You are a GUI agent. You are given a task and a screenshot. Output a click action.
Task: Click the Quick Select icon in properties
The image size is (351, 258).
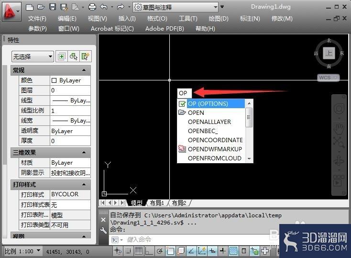(x=86, y=56)
